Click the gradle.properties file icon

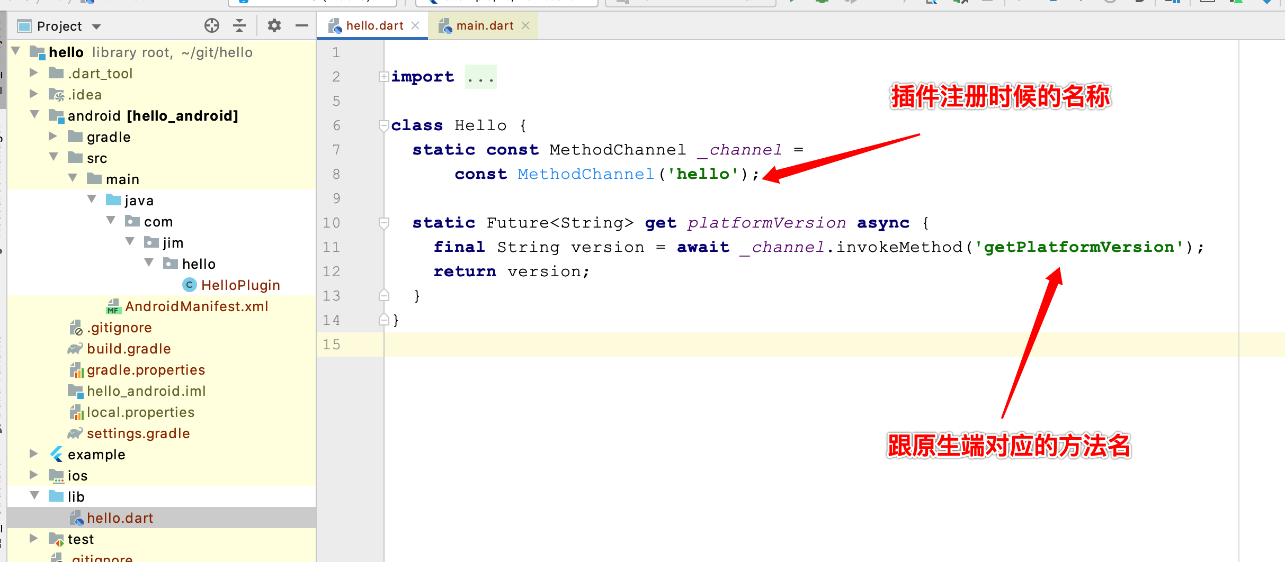pos(76,370)
